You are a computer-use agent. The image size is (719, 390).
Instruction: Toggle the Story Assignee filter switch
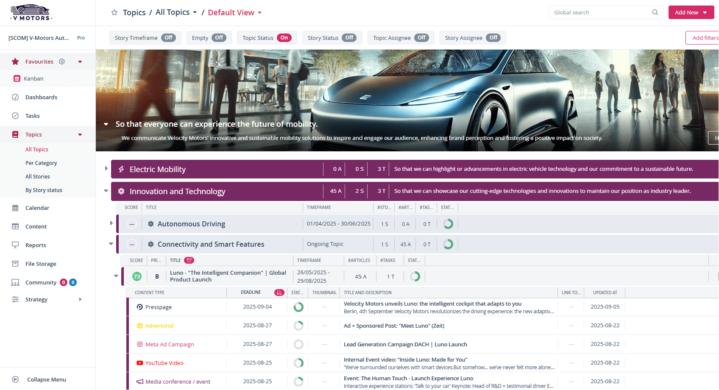493,38
